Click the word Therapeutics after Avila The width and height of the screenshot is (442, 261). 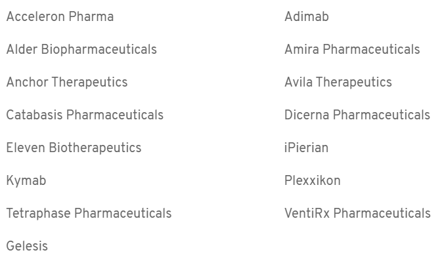tap(354, 83)
